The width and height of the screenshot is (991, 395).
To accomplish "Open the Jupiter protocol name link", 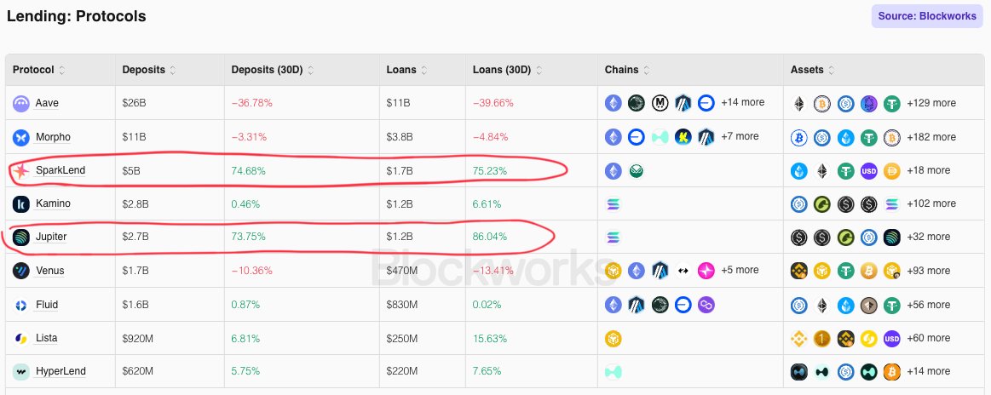I will [x=51, y=238].
